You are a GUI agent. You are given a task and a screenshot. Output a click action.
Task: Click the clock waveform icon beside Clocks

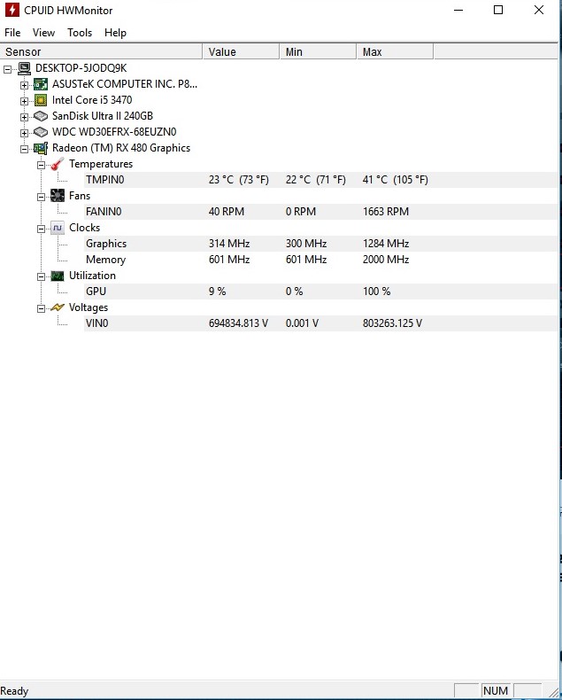click(x=58, y=228)
